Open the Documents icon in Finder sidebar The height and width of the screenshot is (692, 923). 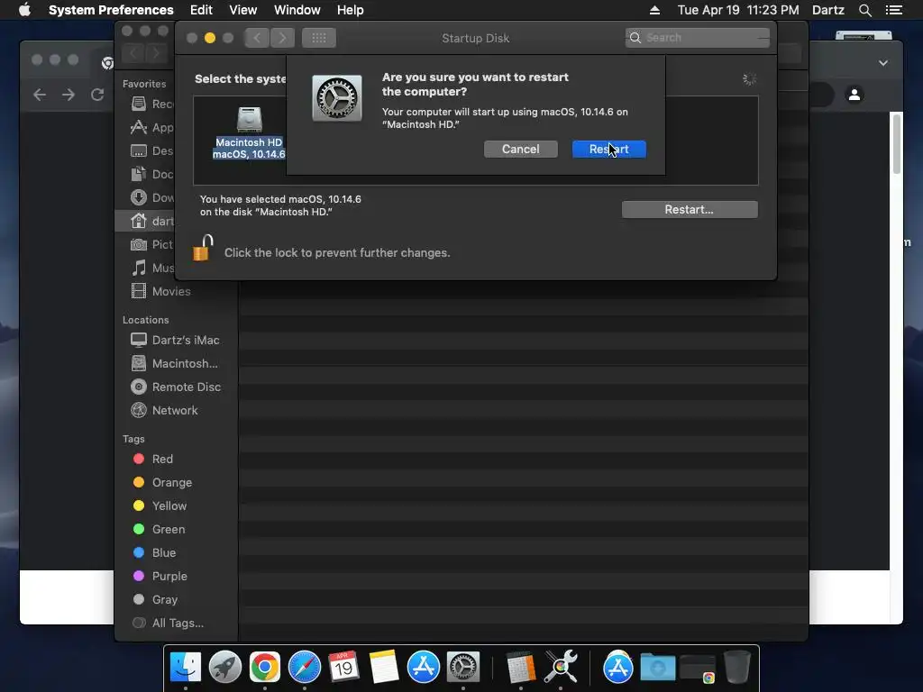[x=138, y=174]
